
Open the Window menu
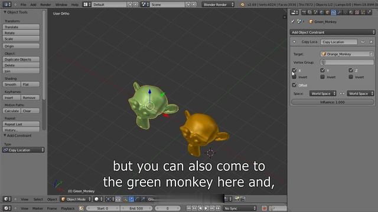pyautogui.click(x=61, y=4)
